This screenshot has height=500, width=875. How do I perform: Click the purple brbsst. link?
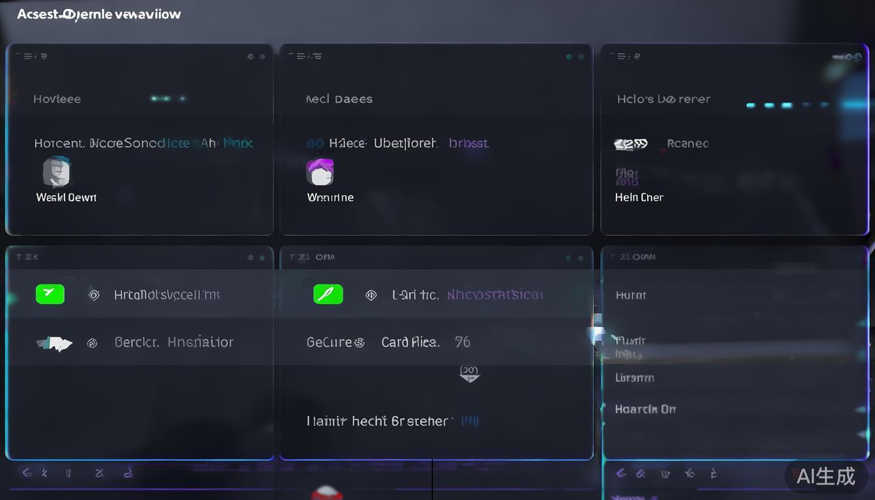469,143
